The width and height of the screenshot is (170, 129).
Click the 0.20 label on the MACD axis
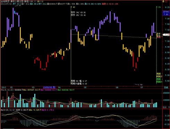pyautogui.click(x=167, y=116)
